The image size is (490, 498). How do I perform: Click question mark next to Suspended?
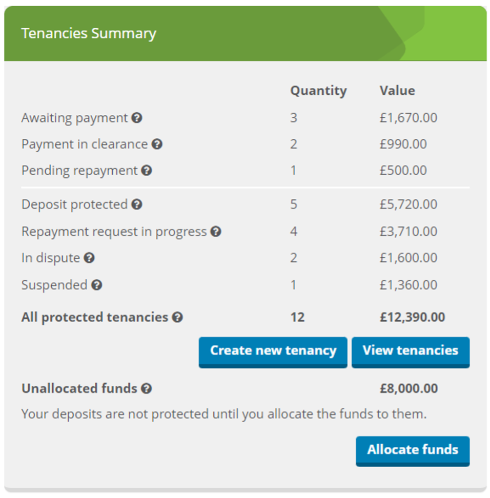coord(96,285)
